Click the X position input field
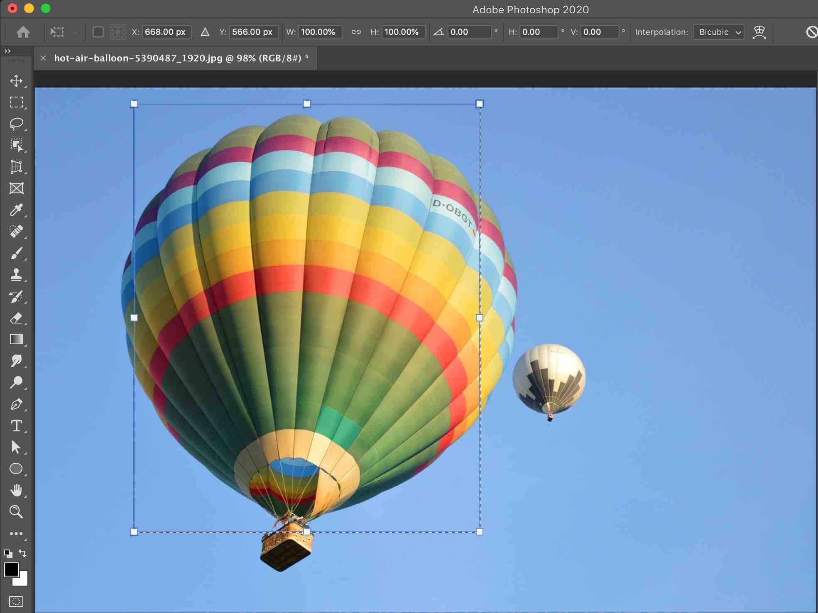The image size is (818, 613). (166, 32)
